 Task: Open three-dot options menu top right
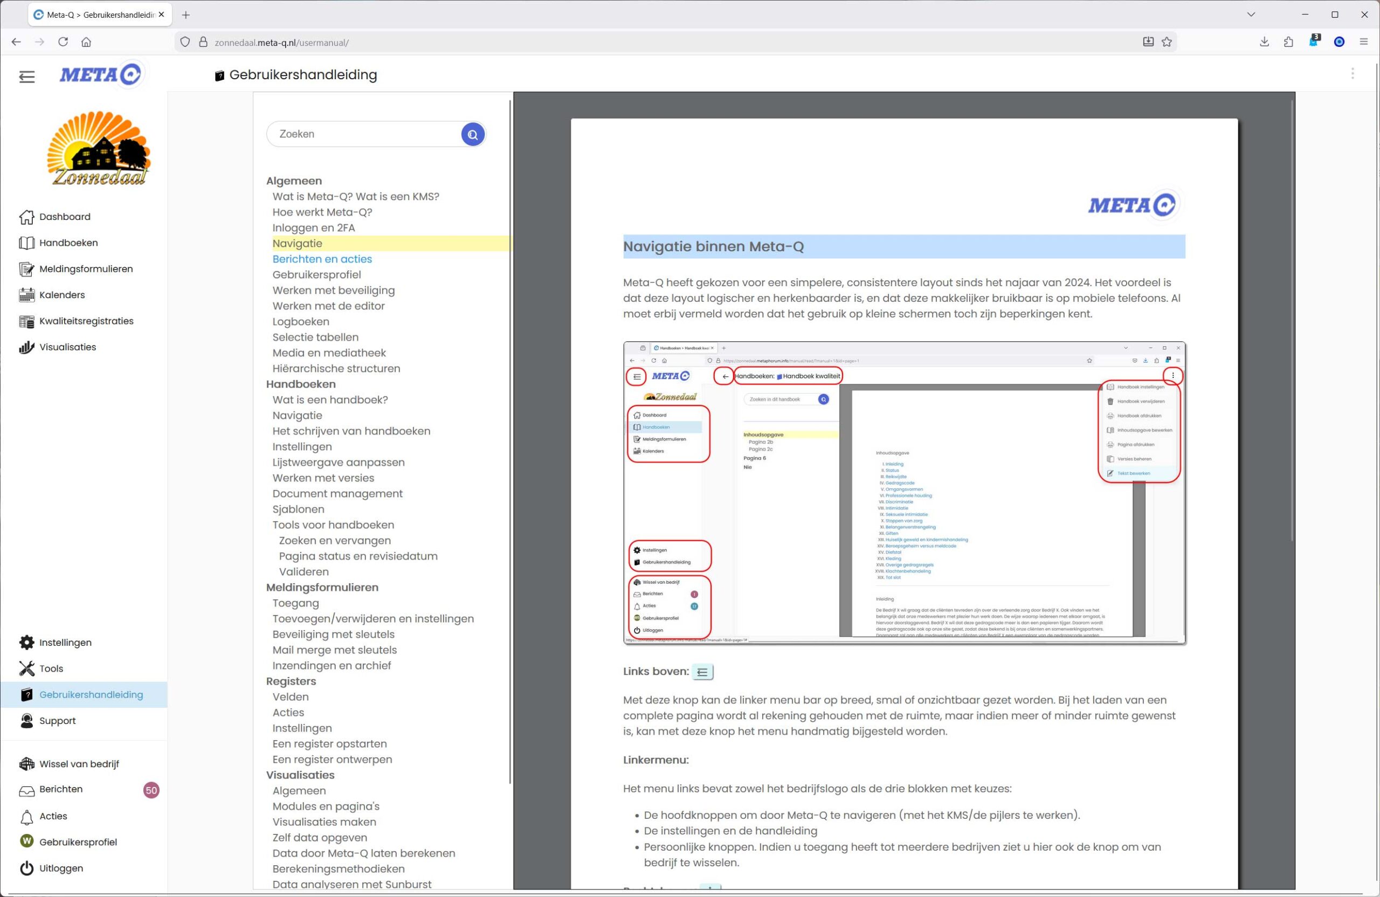point(1352,74)
